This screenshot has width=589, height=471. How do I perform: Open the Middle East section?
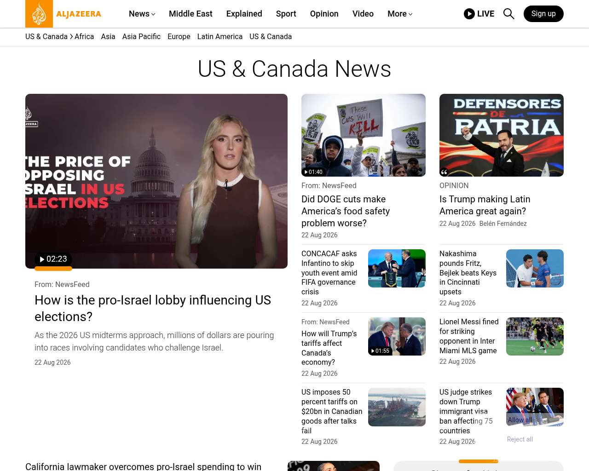tap(191, 14)
